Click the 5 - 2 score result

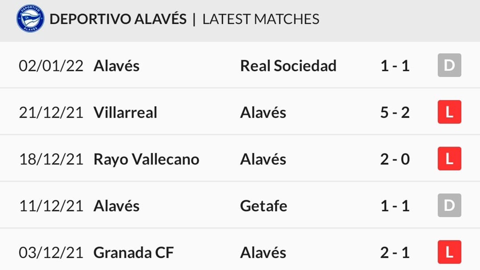coord(395,112)
